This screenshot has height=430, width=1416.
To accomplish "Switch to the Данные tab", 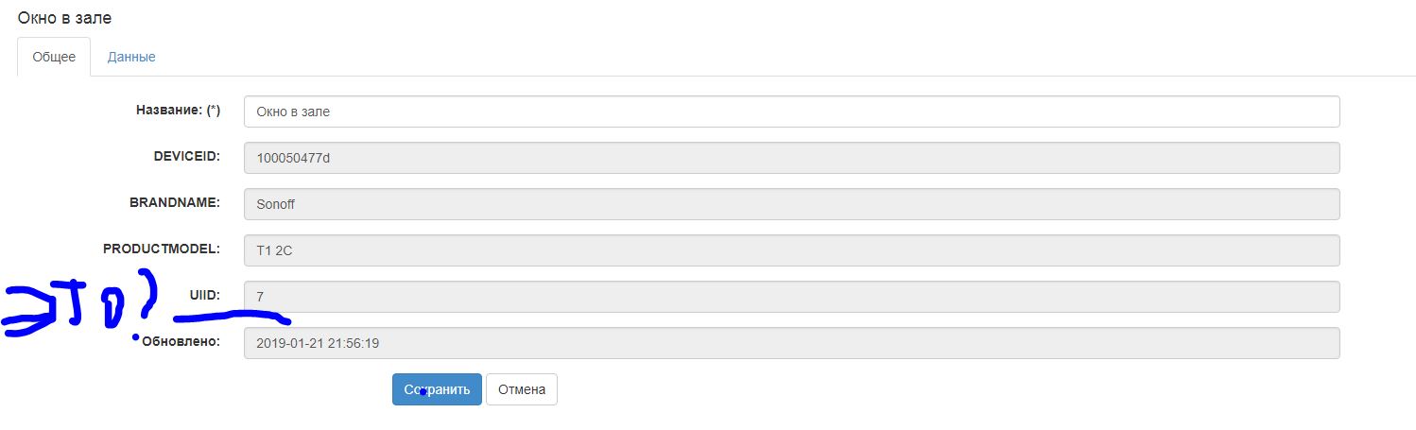I will tap(131, 57).
